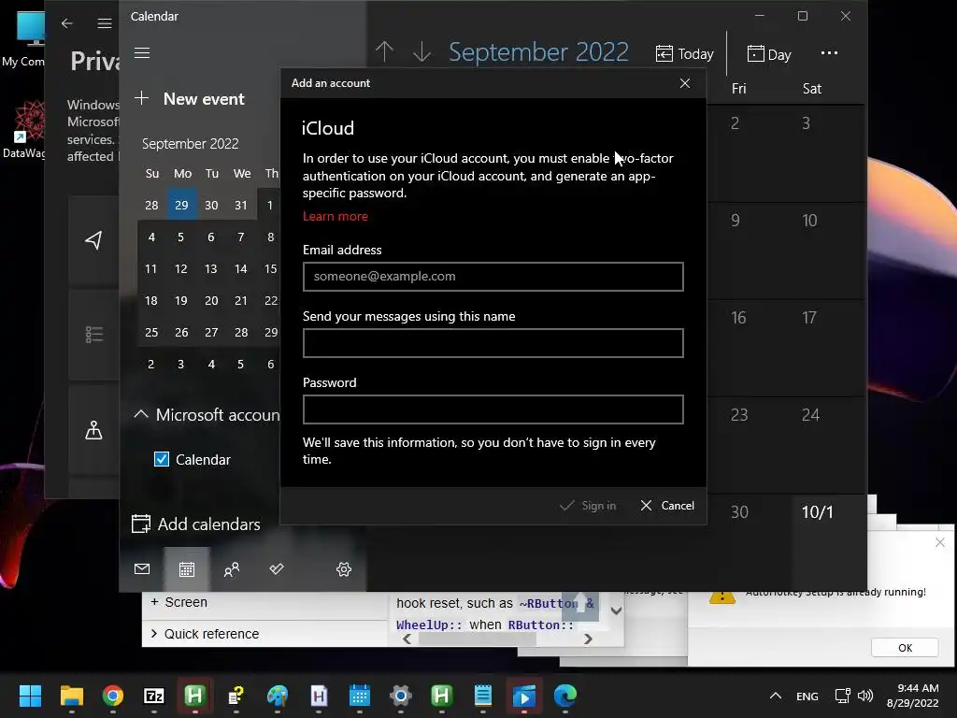The height and width of the screenshot is (718, 957).
Task: Show hidden tray icons chevron
Action: [x=775, y=696]
